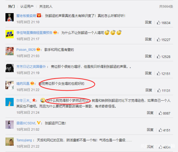Like Poison_0929's comment with 12528 likes
This screenshot has height=152, width=178.
[158, 57]
